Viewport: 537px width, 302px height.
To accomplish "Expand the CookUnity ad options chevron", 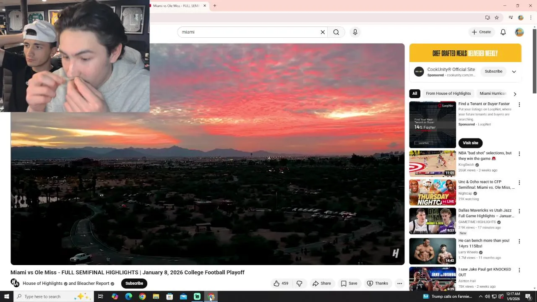I will (x=514, y=72).
